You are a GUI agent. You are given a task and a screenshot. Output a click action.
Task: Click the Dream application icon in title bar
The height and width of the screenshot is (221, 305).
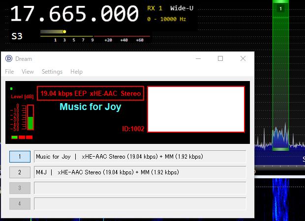(x=9, y=59)
